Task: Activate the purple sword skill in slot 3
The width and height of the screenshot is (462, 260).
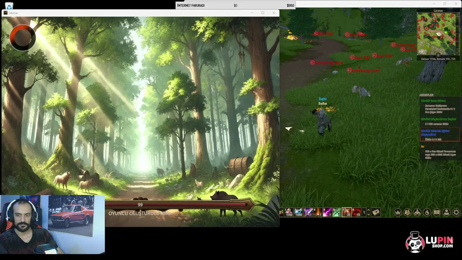Action: pyautogui.click(x=308, y=212)
